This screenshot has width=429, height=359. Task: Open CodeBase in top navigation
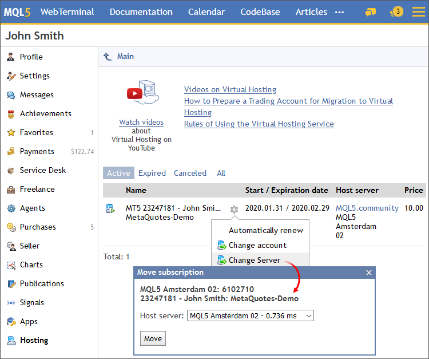click(x=260, y=12)
